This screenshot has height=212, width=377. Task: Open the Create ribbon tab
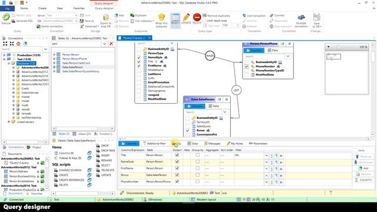[x=42, y=8]
